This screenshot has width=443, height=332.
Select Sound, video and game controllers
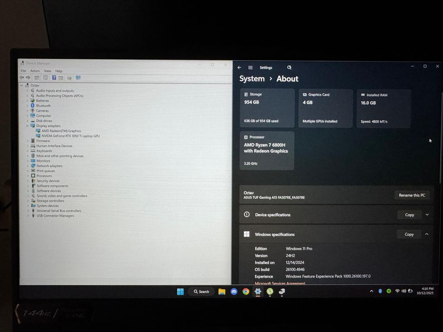pyautogui.click(x=62, y=196)
